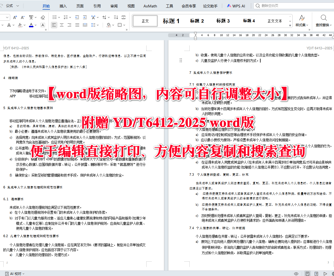Viewport: 334px width, 276px height.
Task: Click the text direction swap icon
Action: (x=104, y=17)
